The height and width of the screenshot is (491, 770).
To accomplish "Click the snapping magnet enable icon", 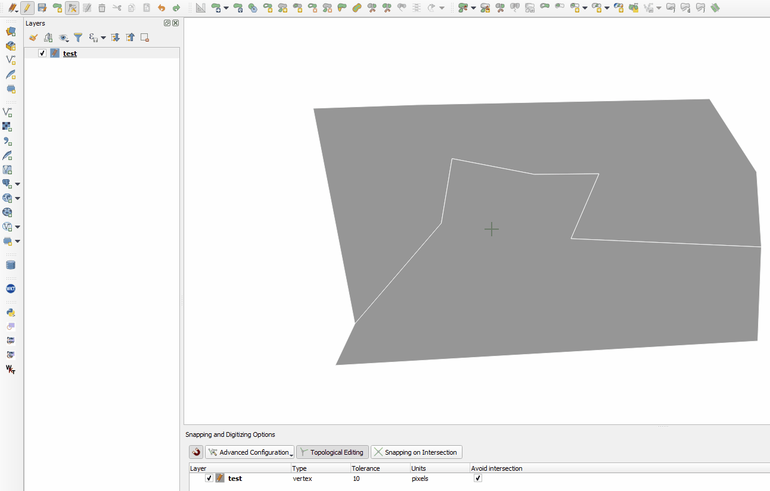I will pyautogui.click(x=196, y=452).
